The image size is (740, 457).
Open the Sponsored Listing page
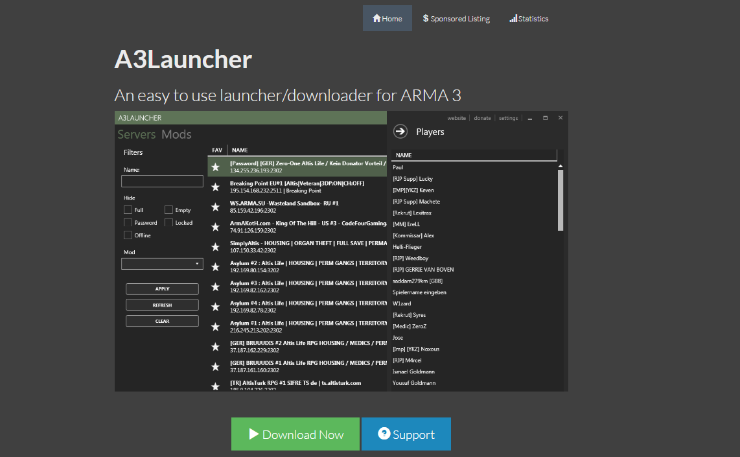(x=456, y=18)
